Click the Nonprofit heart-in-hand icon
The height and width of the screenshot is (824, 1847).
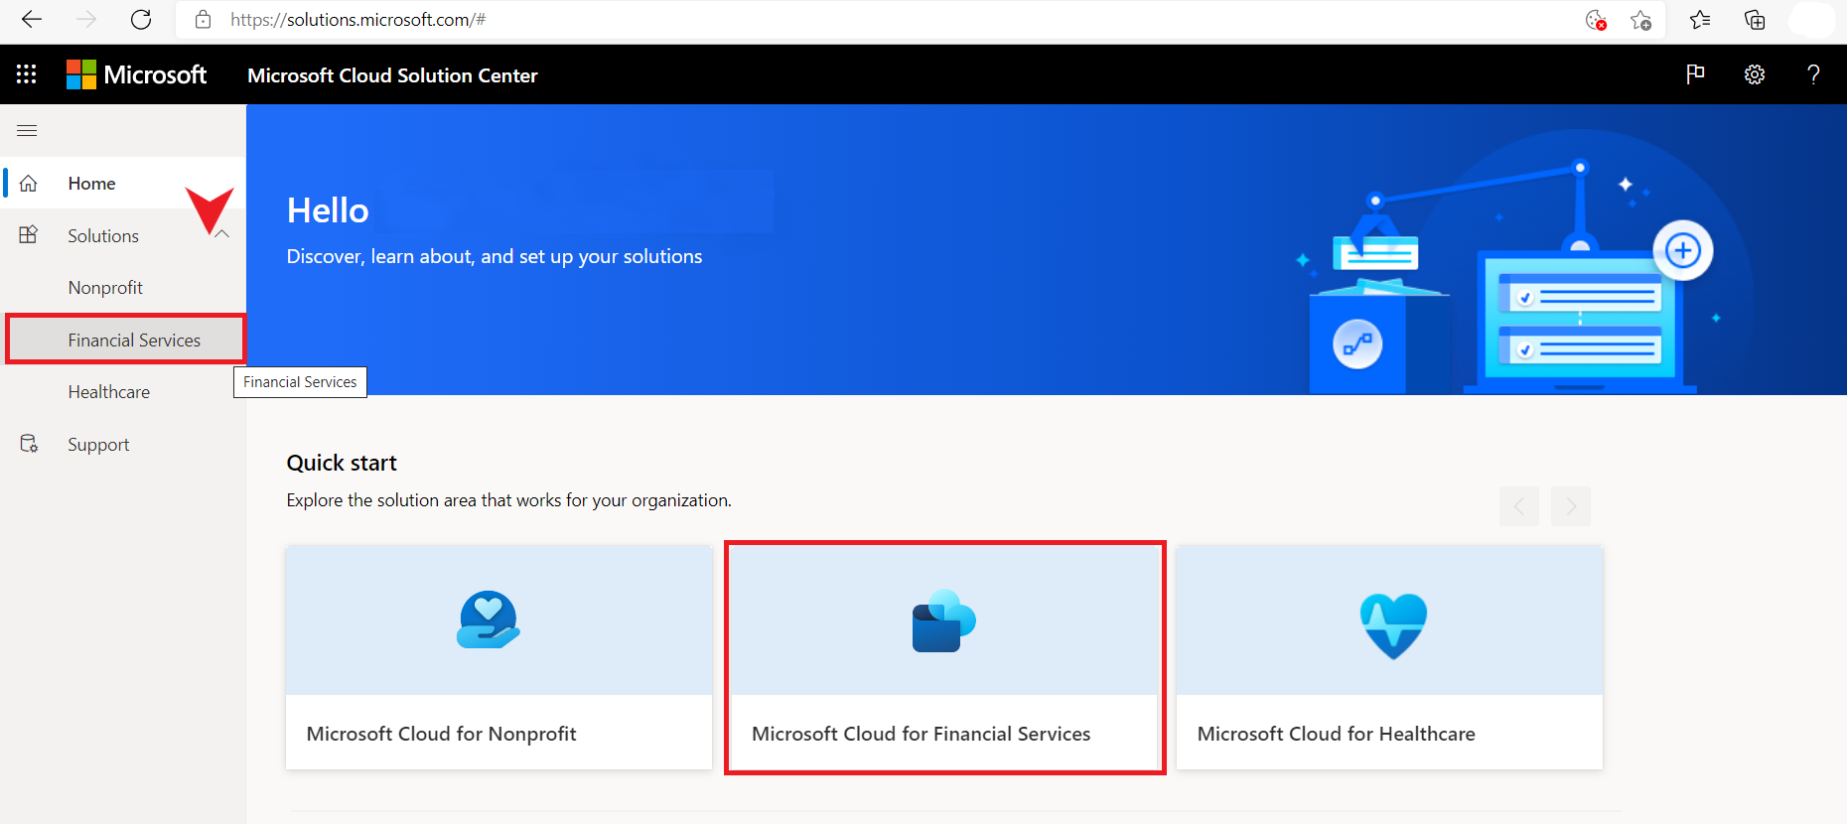488,620
